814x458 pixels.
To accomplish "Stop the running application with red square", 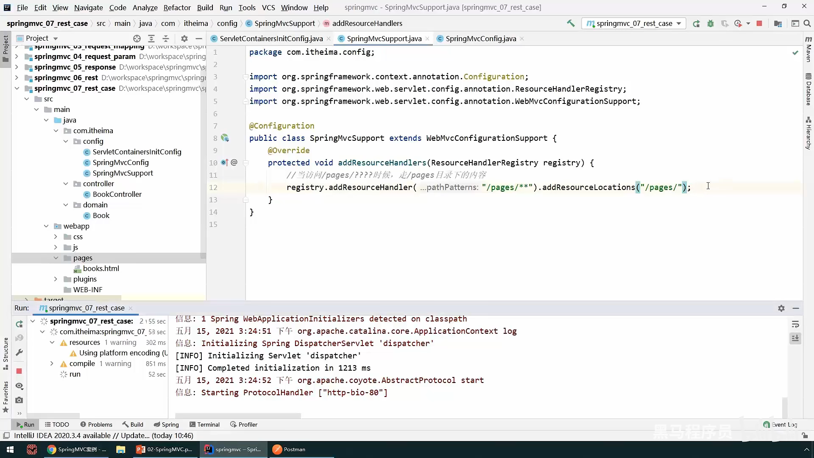I will coord(759,24).
